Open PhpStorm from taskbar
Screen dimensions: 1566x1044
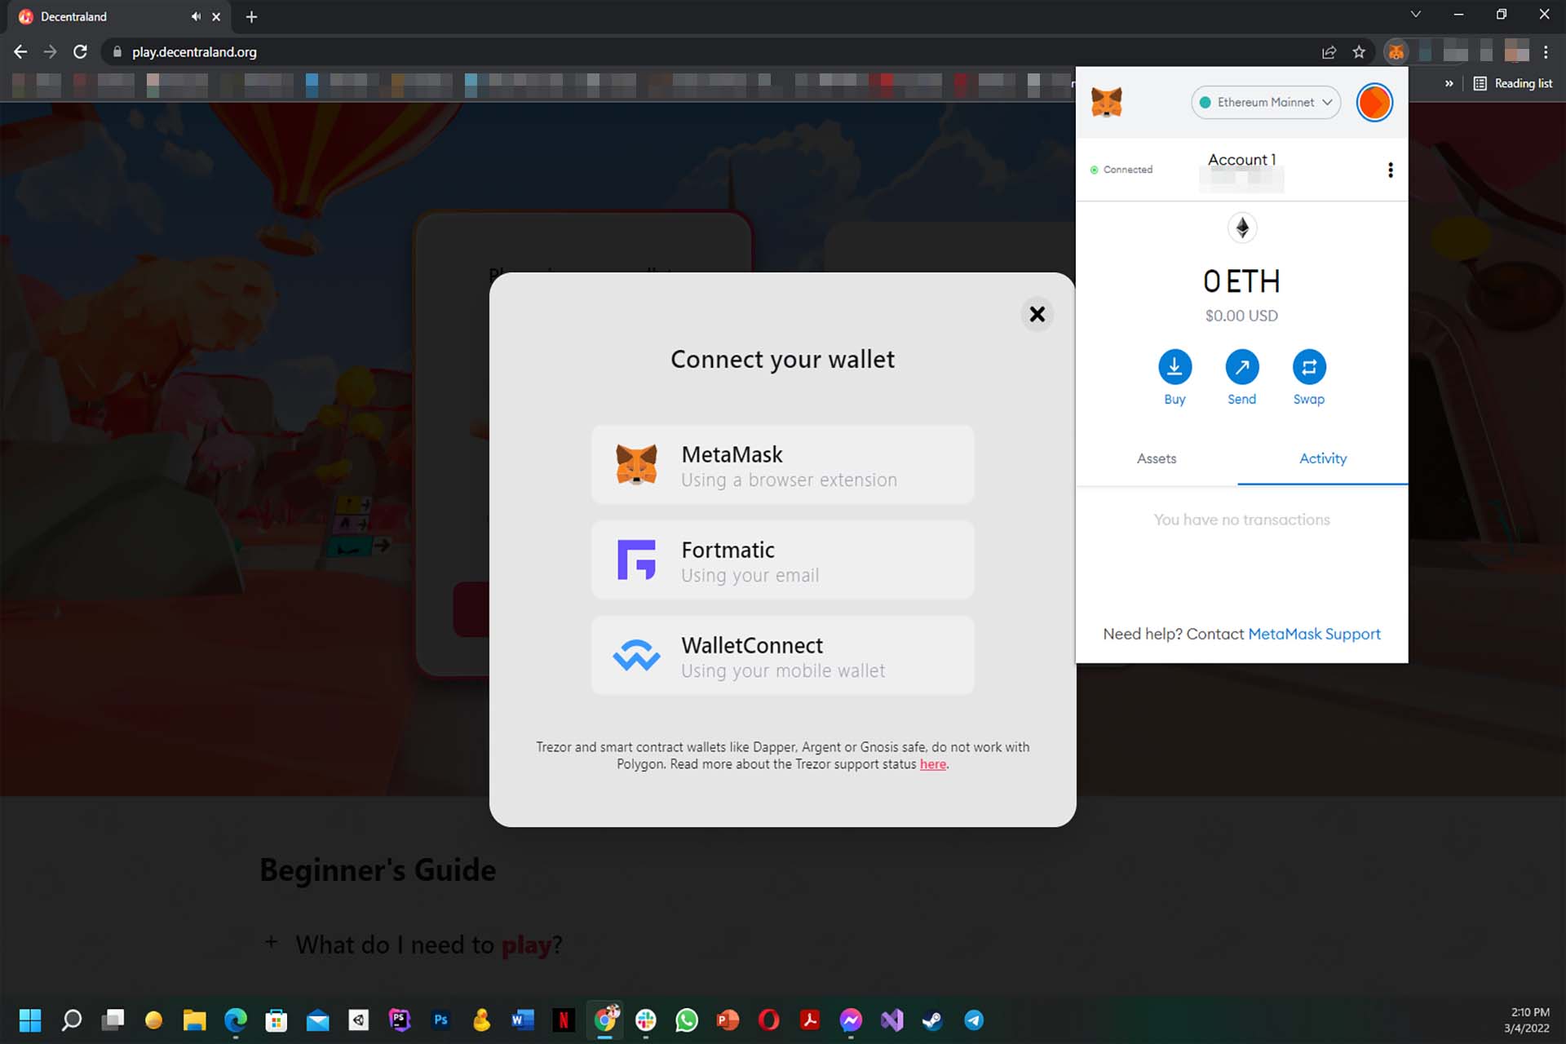click(x=400, y=1020)
